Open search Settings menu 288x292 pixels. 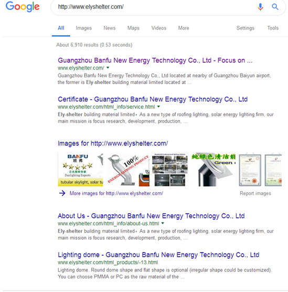[246, 28]
